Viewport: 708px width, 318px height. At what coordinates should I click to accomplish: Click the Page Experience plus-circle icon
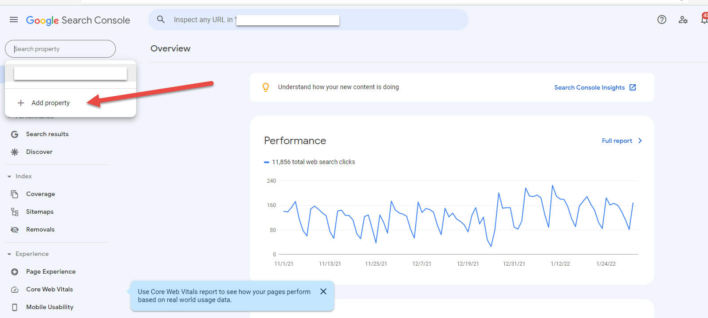[x=15, y=271]
